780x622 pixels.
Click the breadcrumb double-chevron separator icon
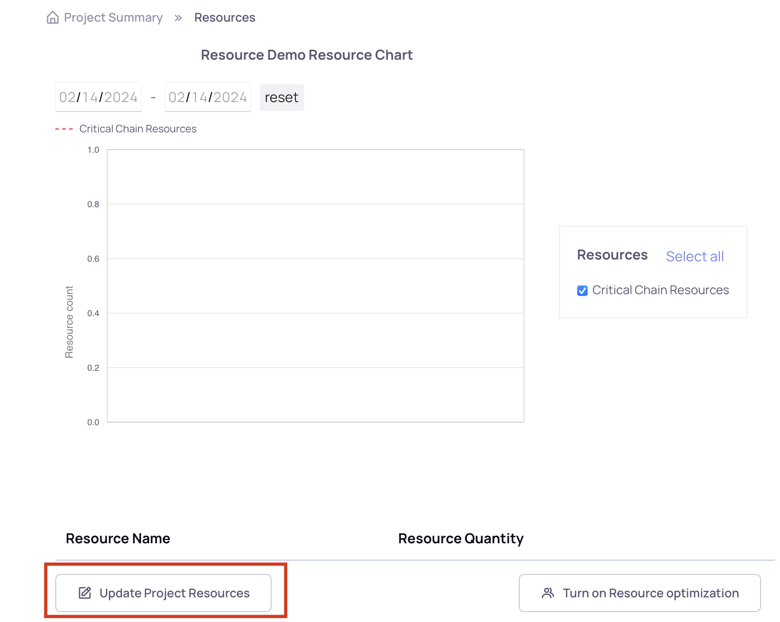(x=178, y=18)
